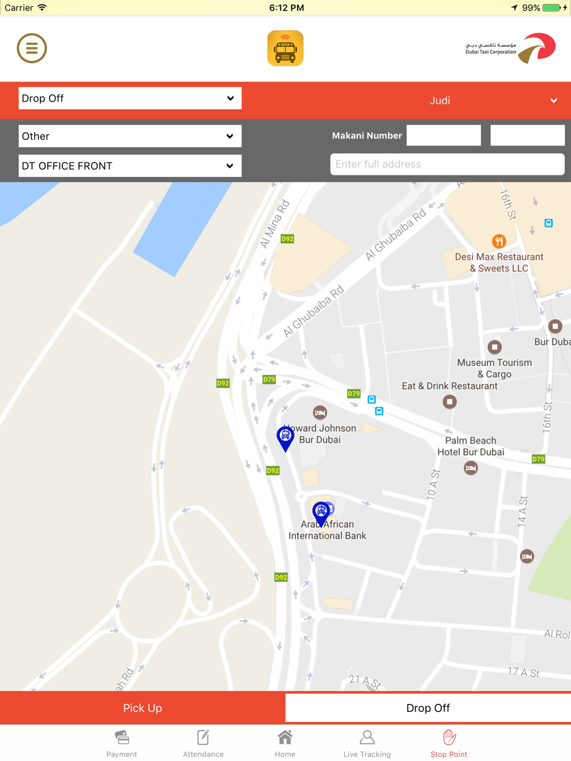The image size is (571, 761).
Task: Tap the blue bus pin near Howard Johnson
Action: click(x=285, y=438)
